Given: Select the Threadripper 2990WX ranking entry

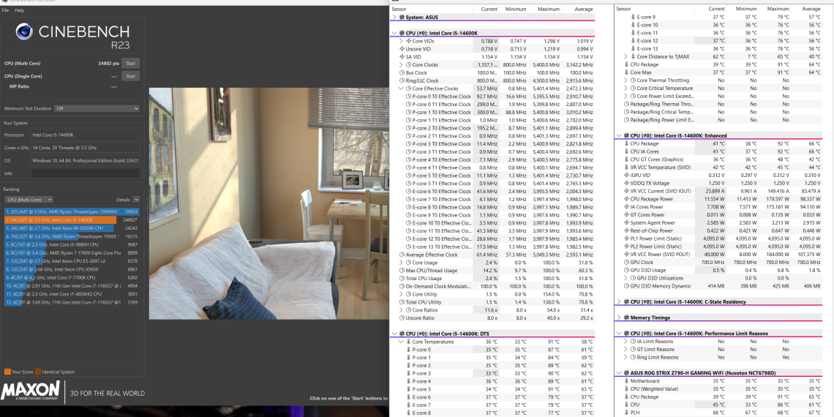Looking at the screenshot, I should (72, 211).
